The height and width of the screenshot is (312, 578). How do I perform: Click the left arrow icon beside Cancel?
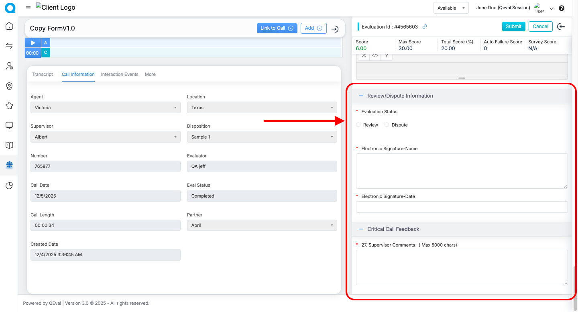[561, 27]
